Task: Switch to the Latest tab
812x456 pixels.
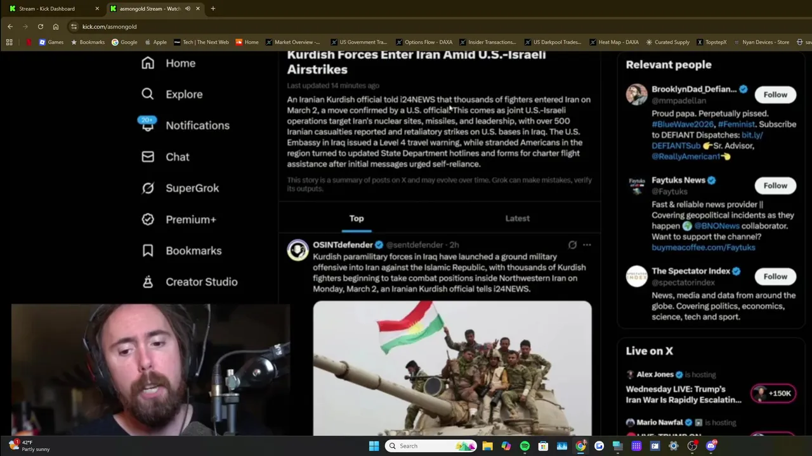Action: [x=518, y=218]
